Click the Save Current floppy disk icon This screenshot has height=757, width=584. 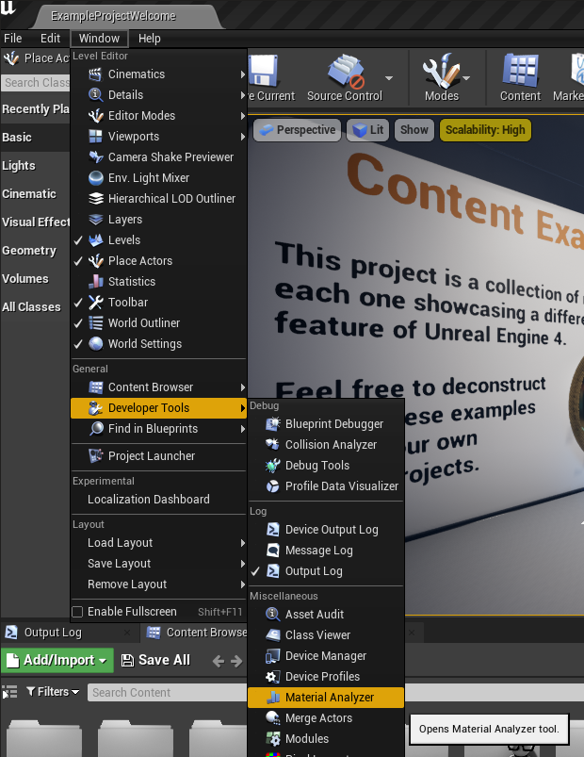(x=264, y=71)
